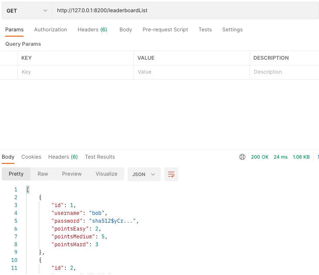Click the Key input in Query Params
Viewport: 319px width, 275px height.
(75, 72)
